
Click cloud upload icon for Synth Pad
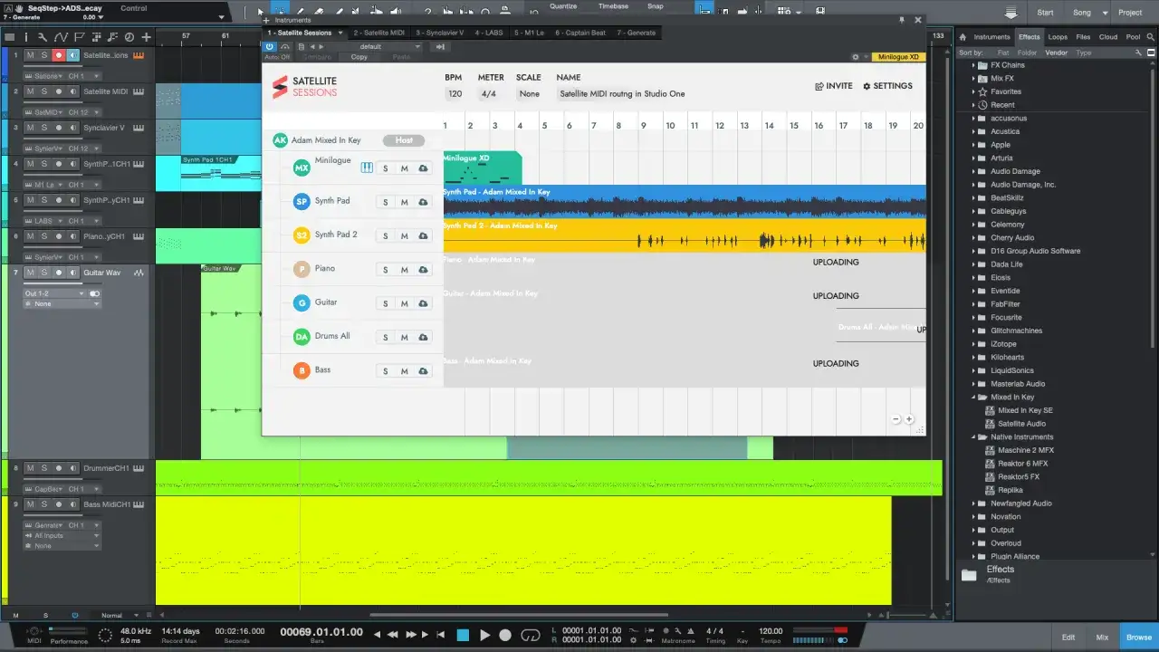point(423,202)
